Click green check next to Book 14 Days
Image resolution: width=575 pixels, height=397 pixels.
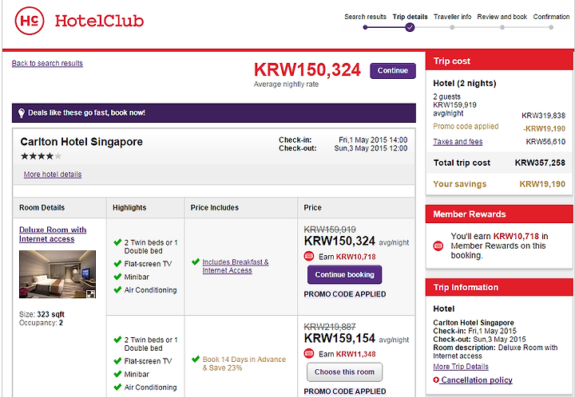196,360
